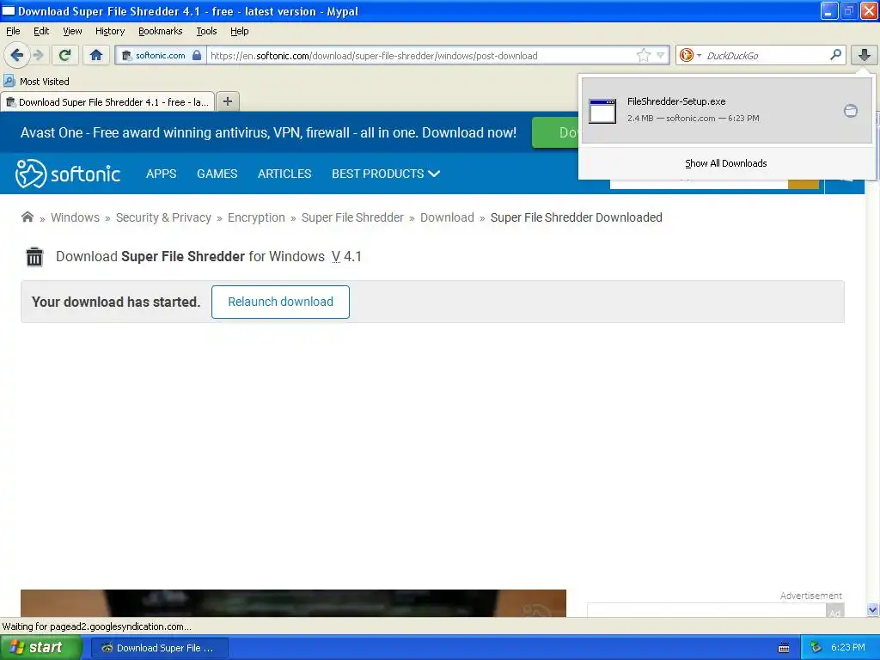Click the browser Forward arrow
Image resolution: width=880 pixels, height=660 pixels.
coord(38,55)
